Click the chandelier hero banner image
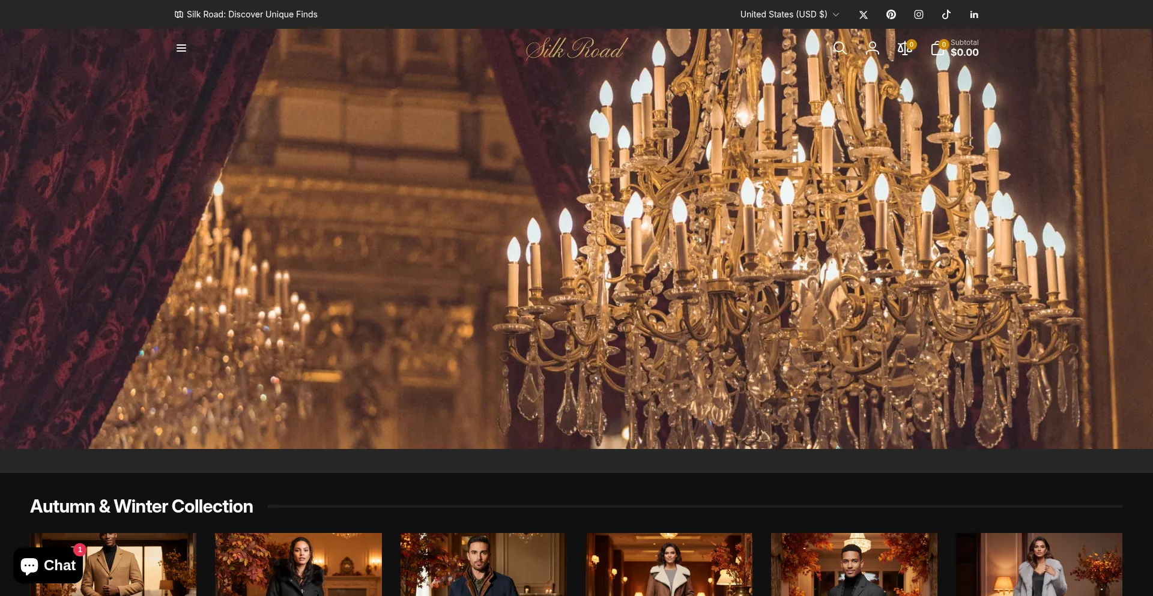Viewport: 1153px width, 596px height. tap(576, 252)
